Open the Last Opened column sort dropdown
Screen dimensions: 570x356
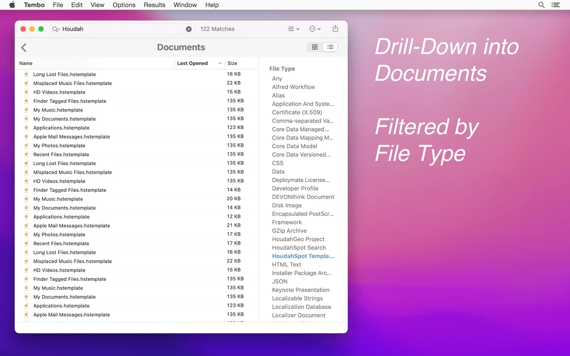coord(219,63)
